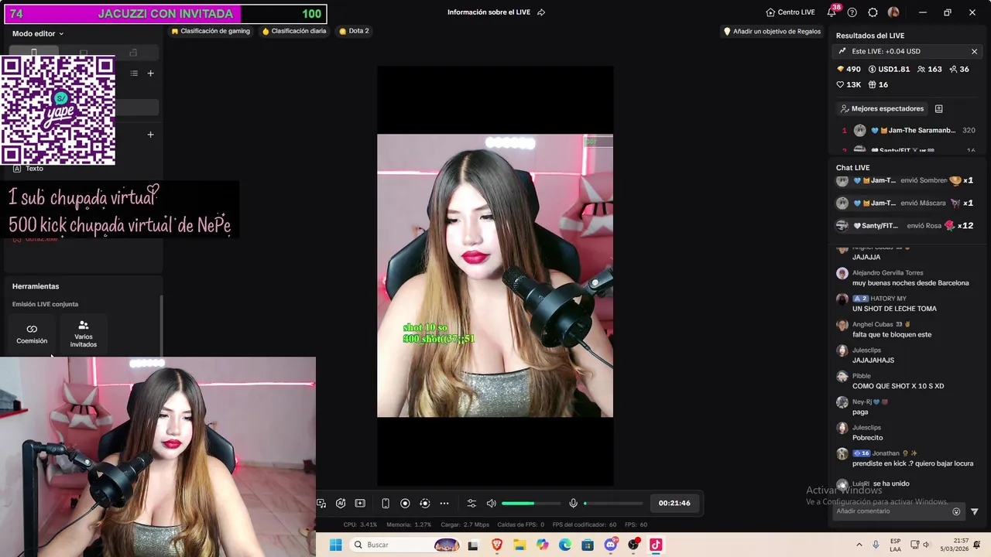The image size is (991, 557).
Task: Click the taskbar Buscar search box
Action: (x=404, y=545)
